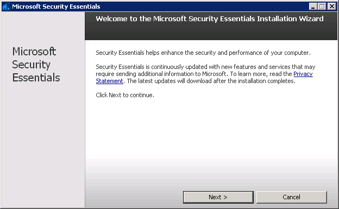Click the "continuously updated with new features" text line

(x=205, y=67)
